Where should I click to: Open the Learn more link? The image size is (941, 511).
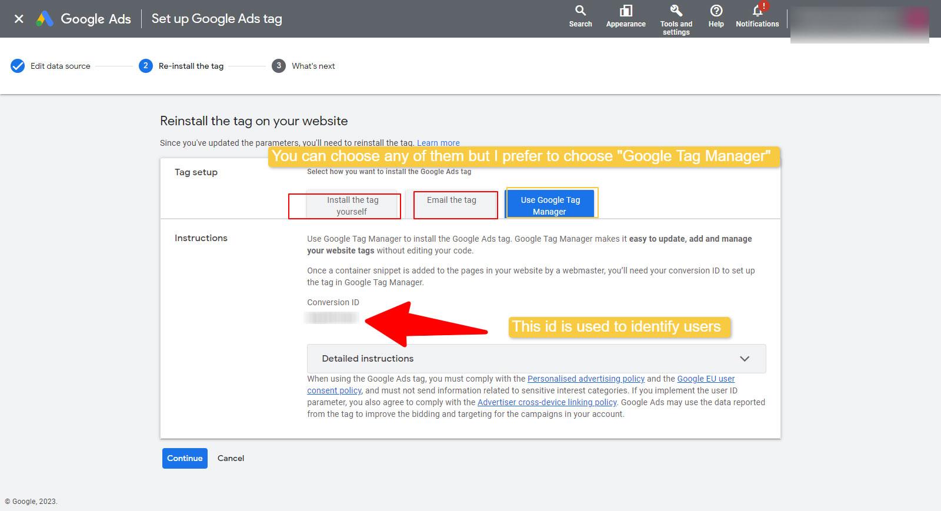point(438,143)
